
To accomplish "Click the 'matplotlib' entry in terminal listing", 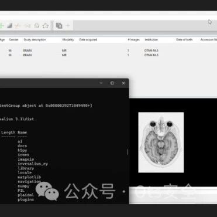I will pos(29,177).
